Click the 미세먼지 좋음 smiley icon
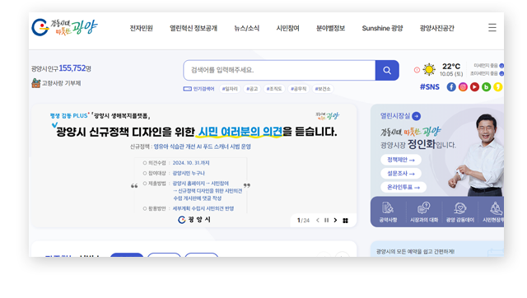527x298 pixels. pyautogui.click(x=501, y=66)
